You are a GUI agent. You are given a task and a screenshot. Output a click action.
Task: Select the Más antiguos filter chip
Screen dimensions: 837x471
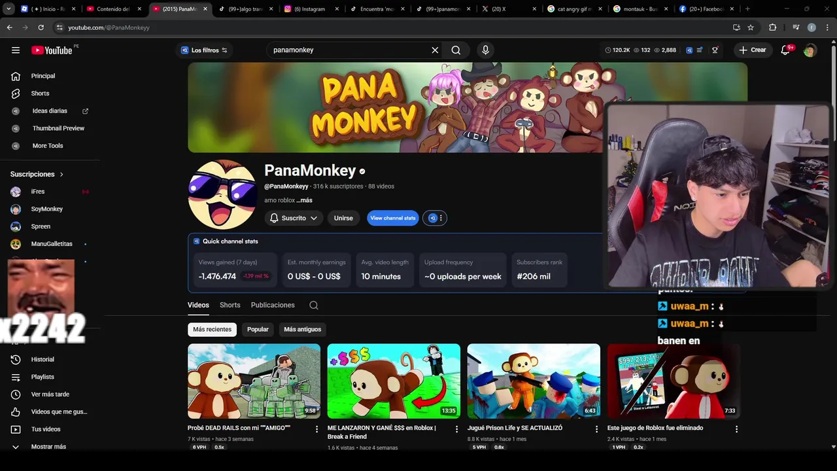click(x=302, y=329)
